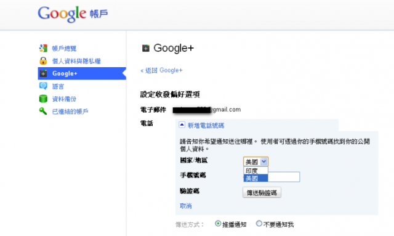Go back via 返回 Google+ link
The image size is (394, 236).
pyautogui.click(x=161, y=70)
